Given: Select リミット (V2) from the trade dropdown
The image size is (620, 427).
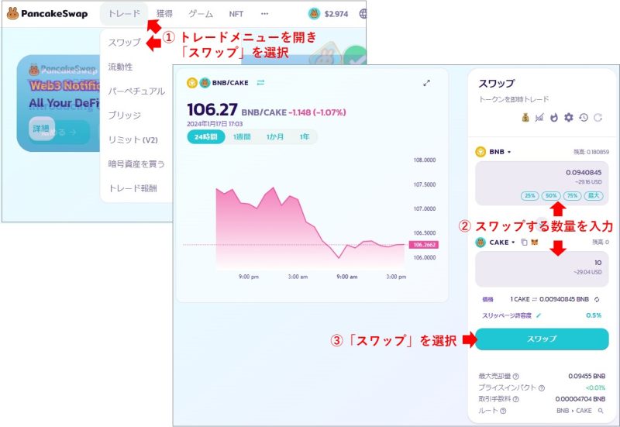Looking at the screenshot, I should point(133,139).
